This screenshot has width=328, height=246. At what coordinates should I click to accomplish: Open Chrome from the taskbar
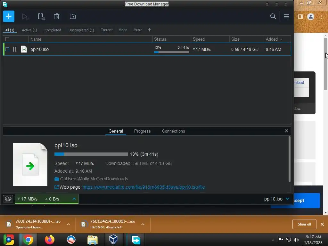pyautogui.click(x=28, y=240)
